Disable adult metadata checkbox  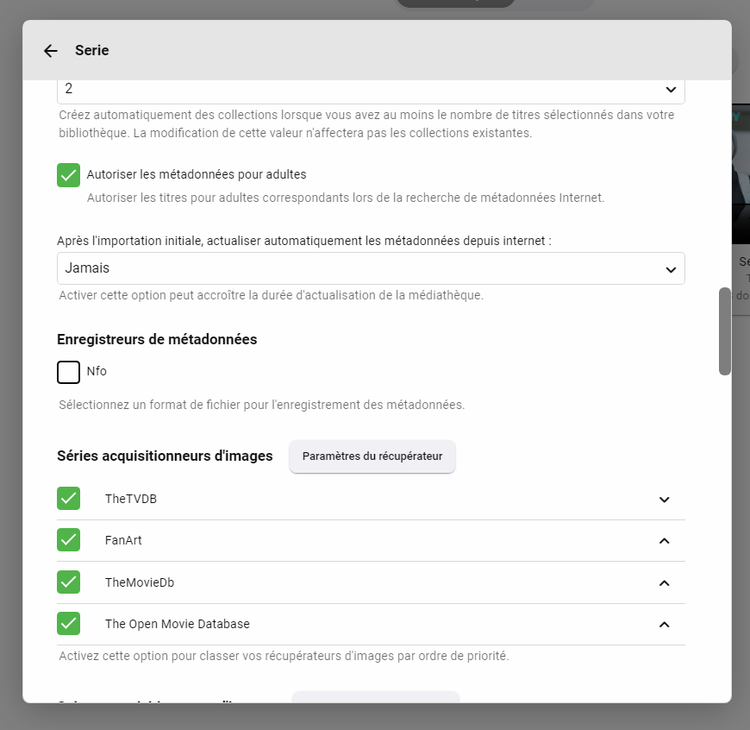point(69,174)
